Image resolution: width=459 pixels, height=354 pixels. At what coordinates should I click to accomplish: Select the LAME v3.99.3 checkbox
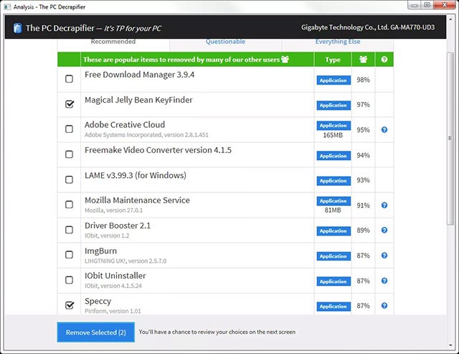(x=70, y=180)
